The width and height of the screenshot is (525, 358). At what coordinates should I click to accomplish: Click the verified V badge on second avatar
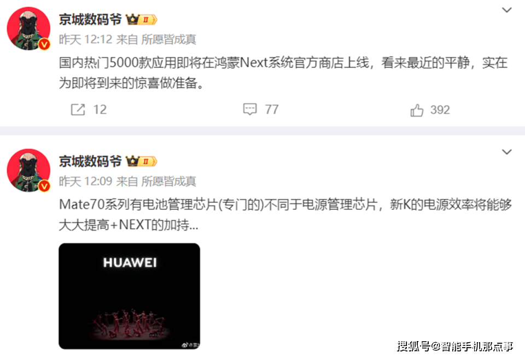pos(44,186)
